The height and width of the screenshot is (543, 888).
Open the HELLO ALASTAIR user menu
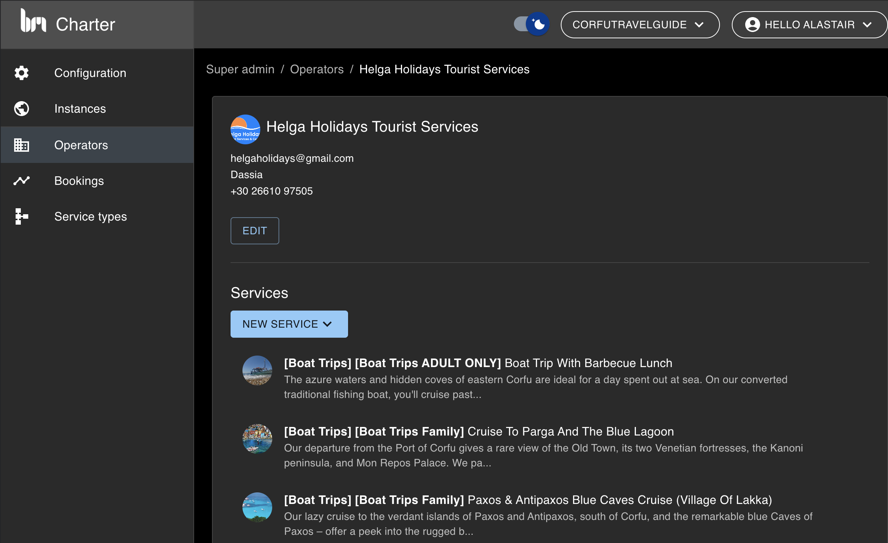[810, 25]
